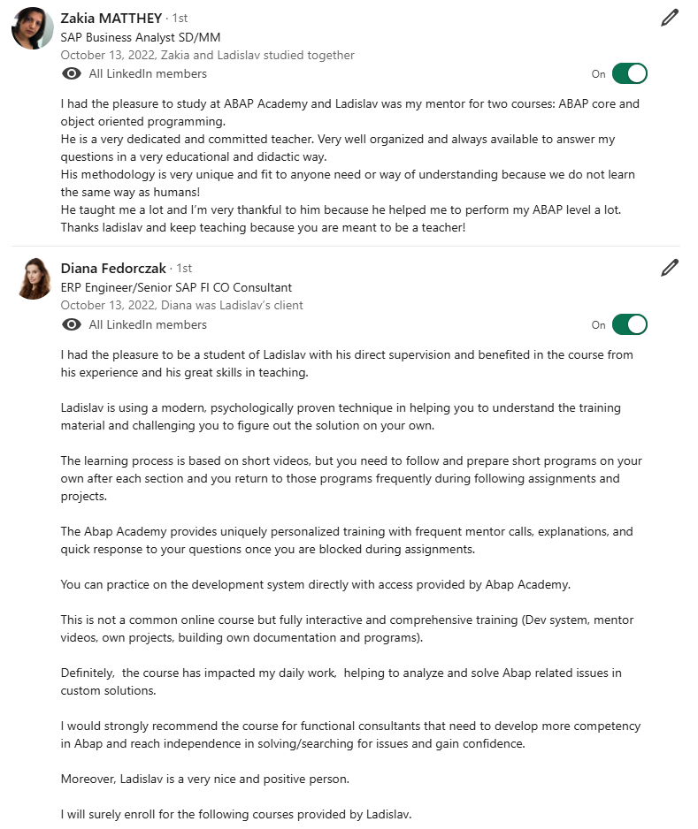698x829 pixels.
Task: Open Zakia MATTHEY's profile name link
Action: [111, 18]
